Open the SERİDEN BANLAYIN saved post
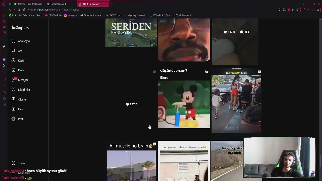The height and width of the screenshot is (181, 322). point(131,33)
